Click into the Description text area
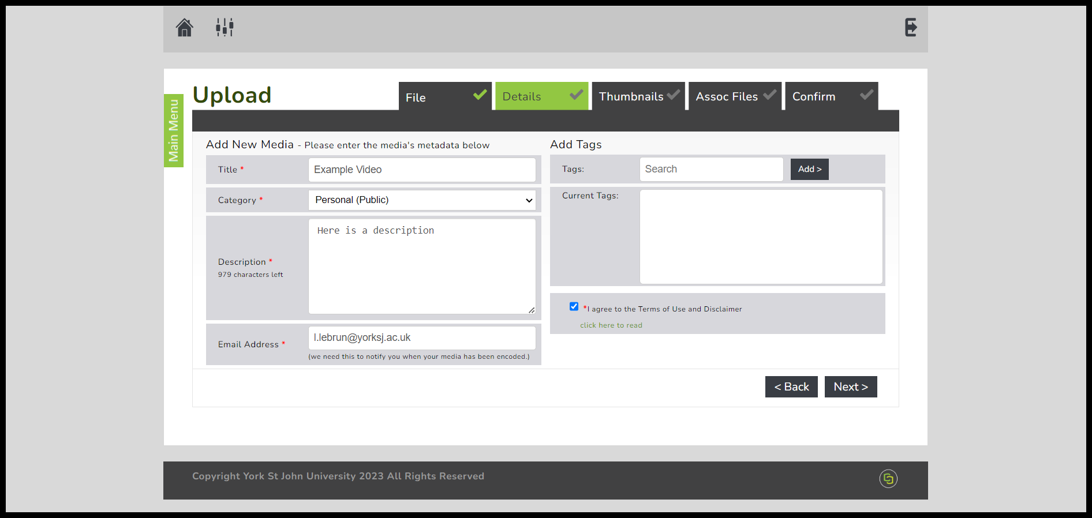 click(x=422, y=266)
